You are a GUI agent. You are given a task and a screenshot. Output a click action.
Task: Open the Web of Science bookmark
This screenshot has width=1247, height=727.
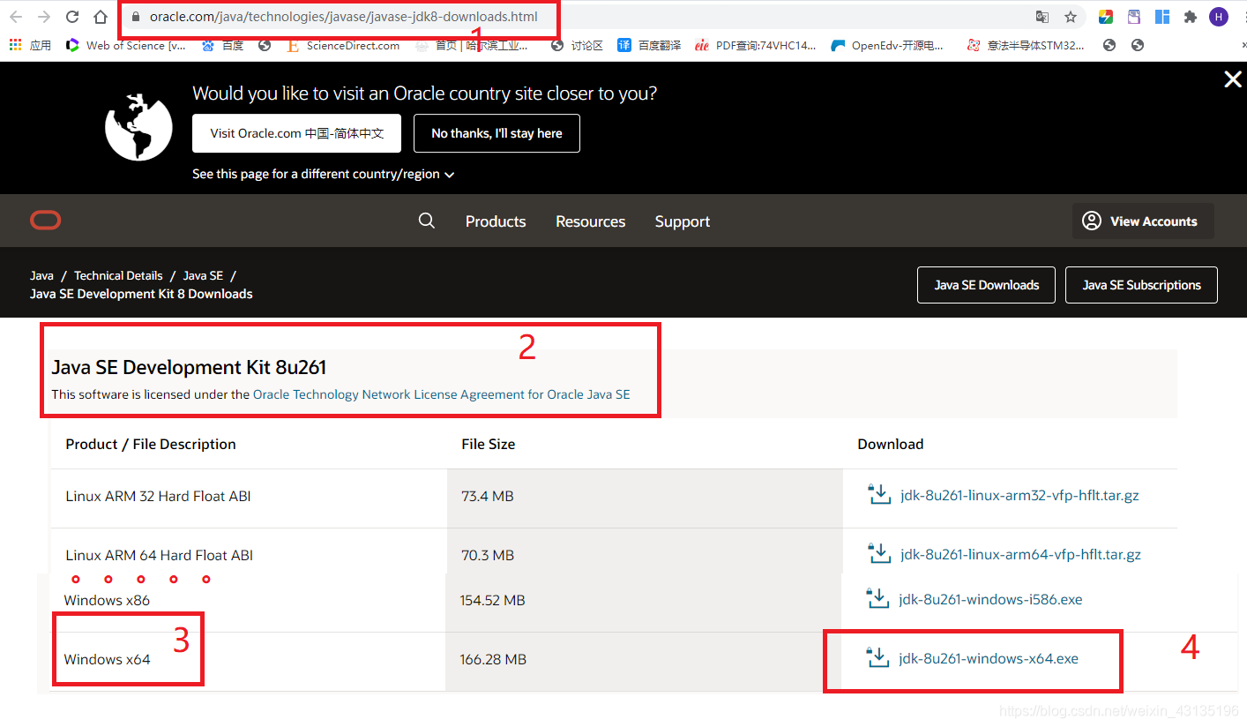click(x=126, y=45)
